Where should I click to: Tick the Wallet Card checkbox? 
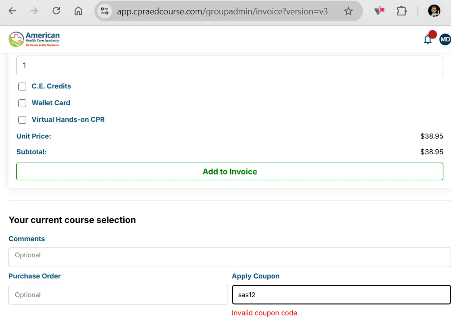tap(22, 103)
